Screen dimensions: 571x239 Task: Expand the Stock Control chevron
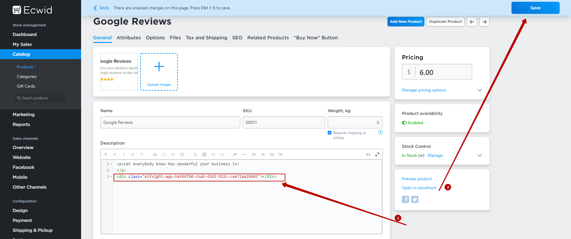[x=480, y=155]
